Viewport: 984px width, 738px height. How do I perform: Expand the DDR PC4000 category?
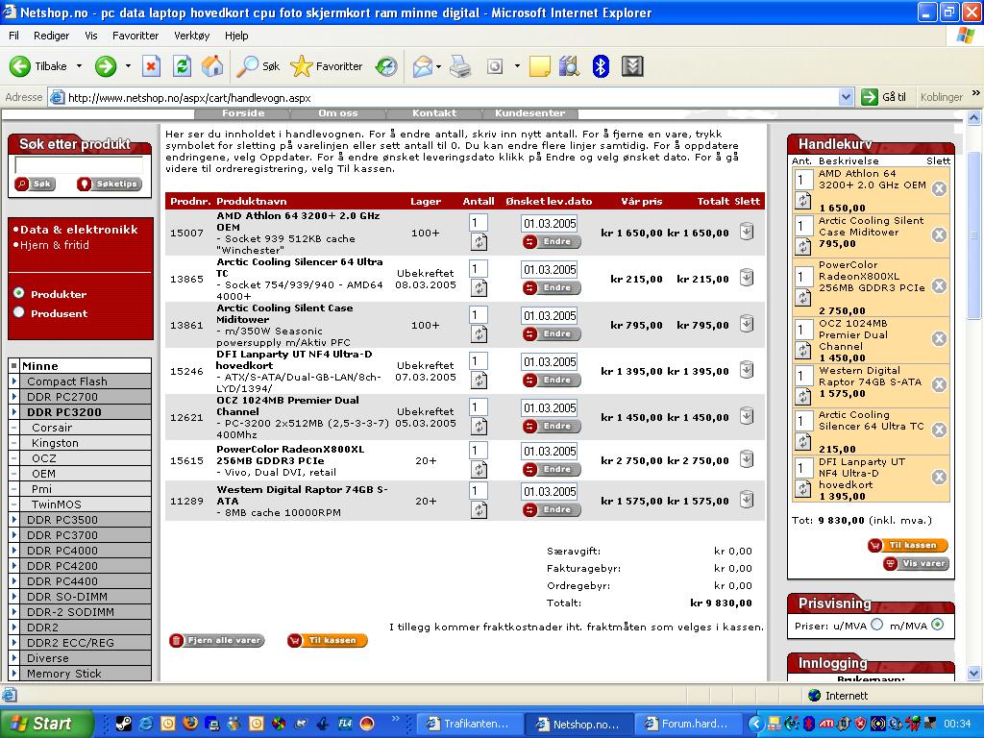pos(14,551)
